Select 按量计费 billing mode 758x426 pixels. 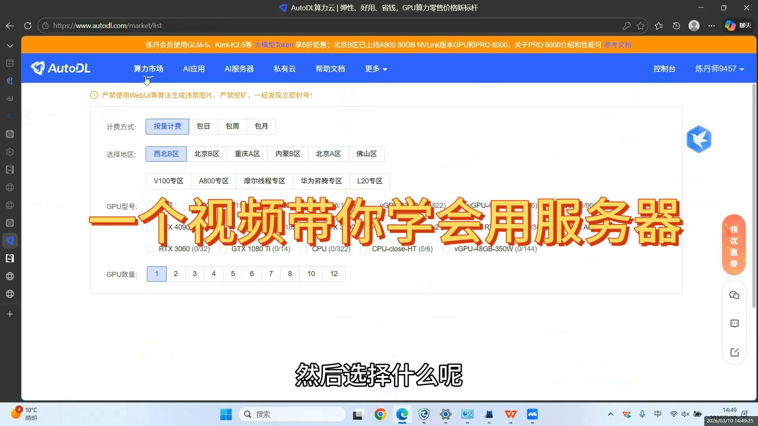pyautogui.click(x=167, y=126)
